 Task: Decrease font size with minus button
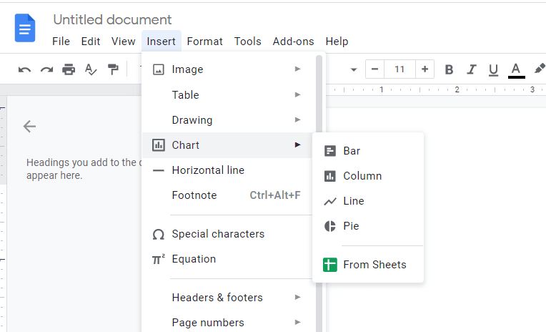[374, 69]
